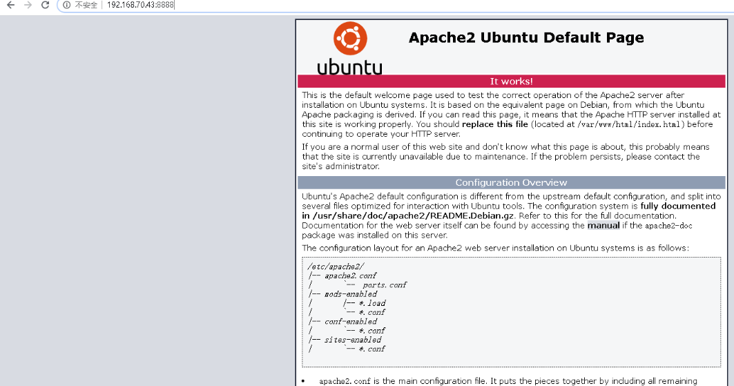Click the 'Apache2 Ubuntu Default Page' heading
The width and height of the screenshot is (734, 386).
pos(526,37)
